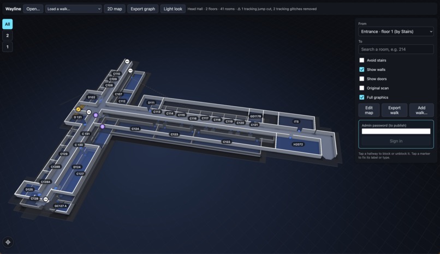Image resolution: width=440 pixels, height=254 pixels.
Task: Select the C107 room label
Action: point(118,94)
